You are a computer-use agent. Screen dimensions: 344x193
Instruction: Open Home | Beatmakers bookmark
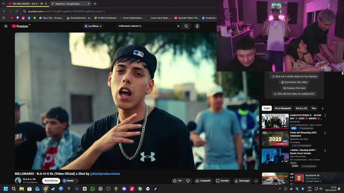pyautogui.click(x=131, y=18)
